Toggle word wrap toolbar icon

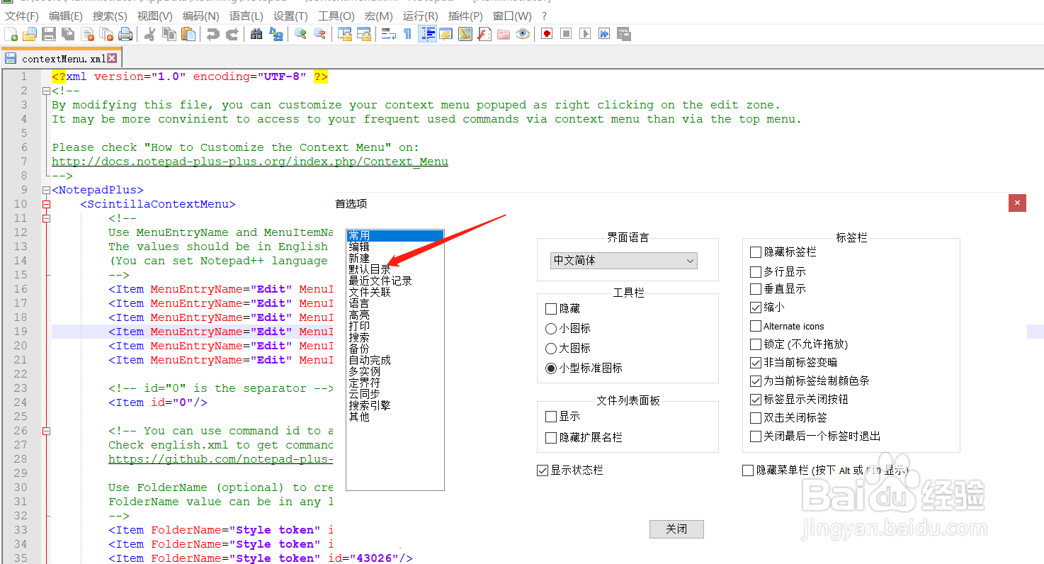pyautogui.click(x=388, y=33)
